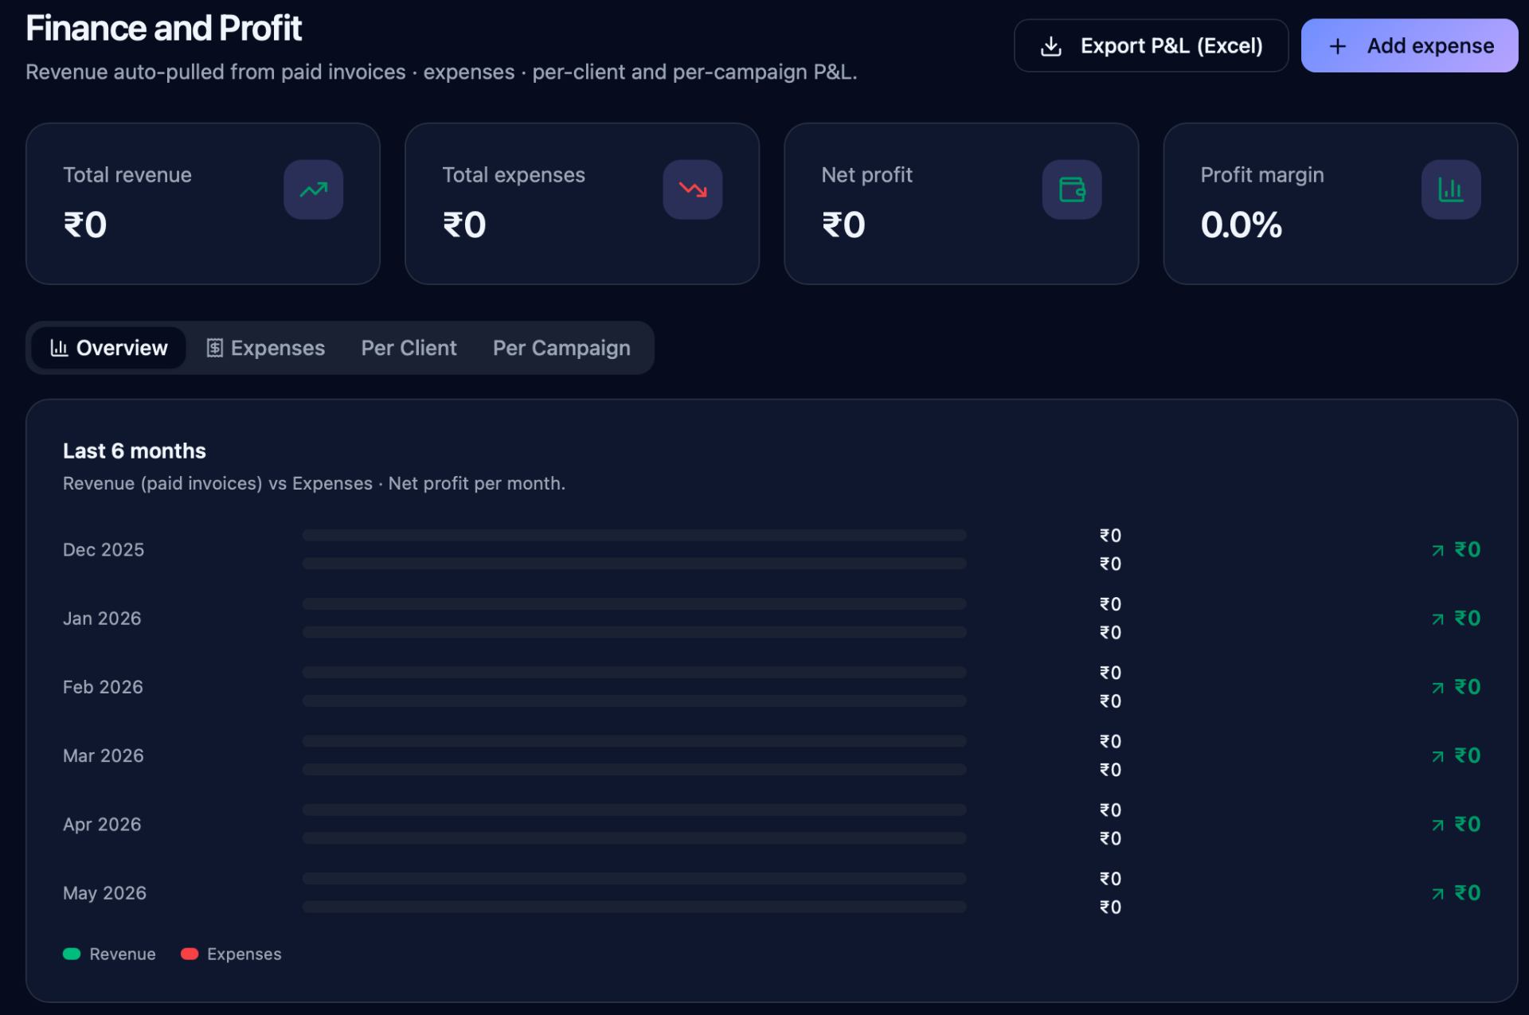Screen dimensions: 1529x1015
Task: Add a new expense
Action: coord(1410,46)
